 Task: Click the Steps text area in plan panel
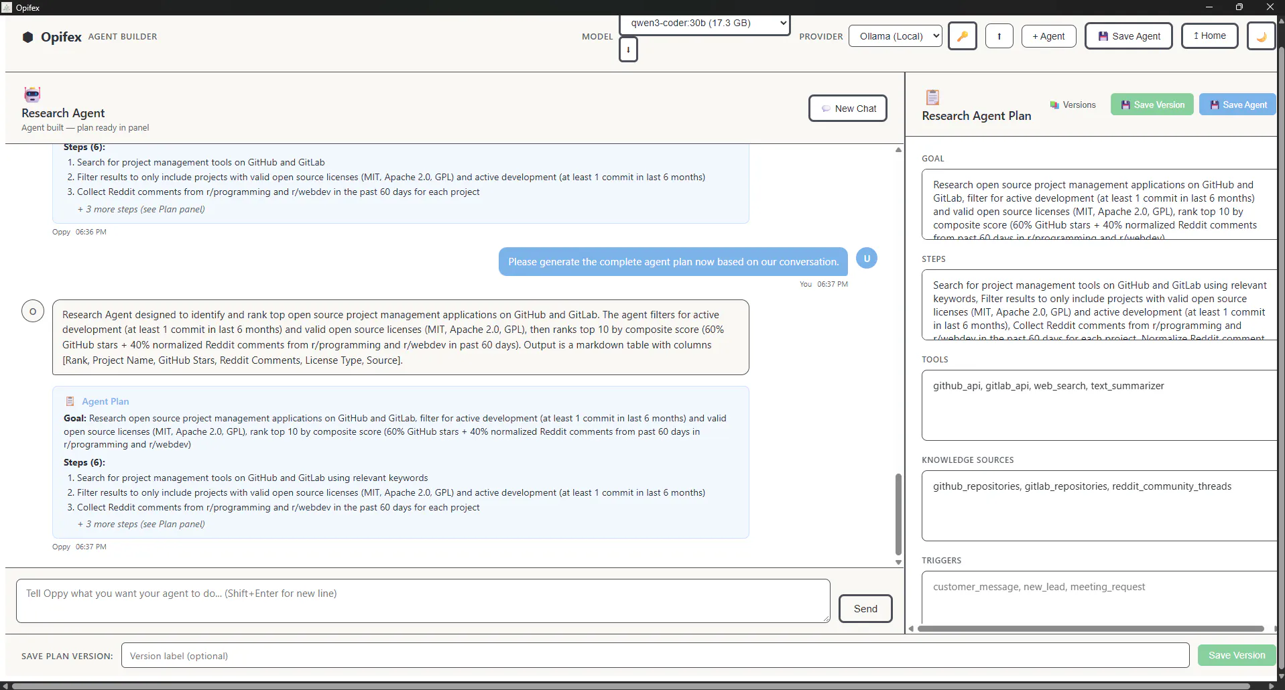(1099, 305)
